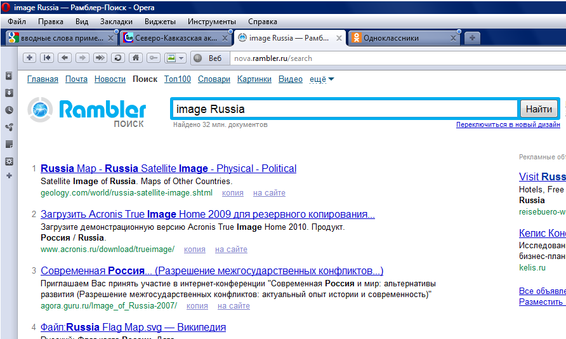Open the Links panel icon in sidebar

[x=9, y=127]
